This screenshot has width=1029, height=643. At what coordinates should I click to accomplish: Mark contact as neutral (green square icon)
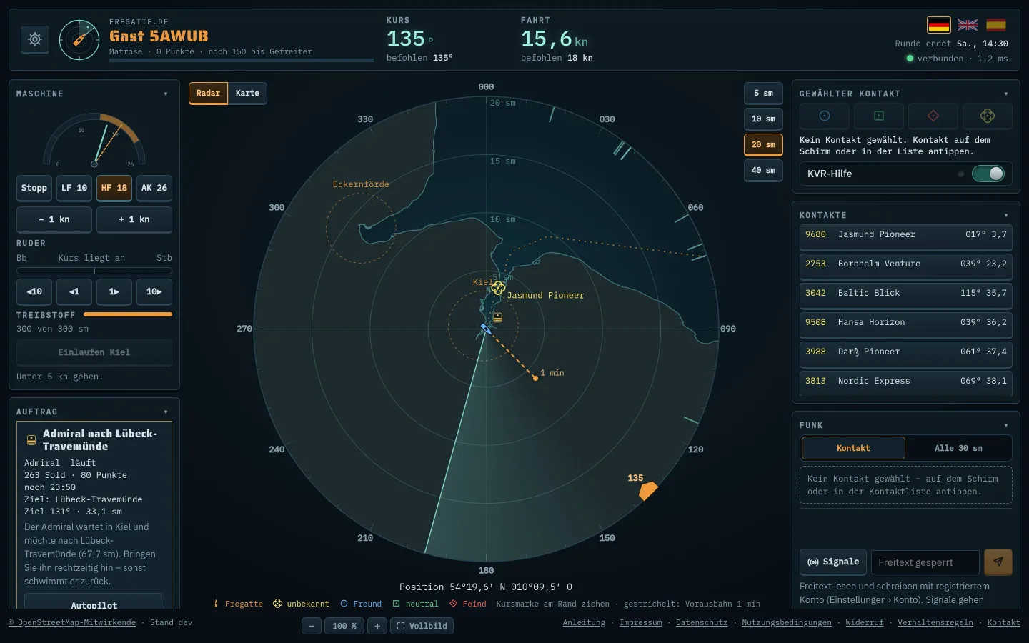(x=879, y=116)
